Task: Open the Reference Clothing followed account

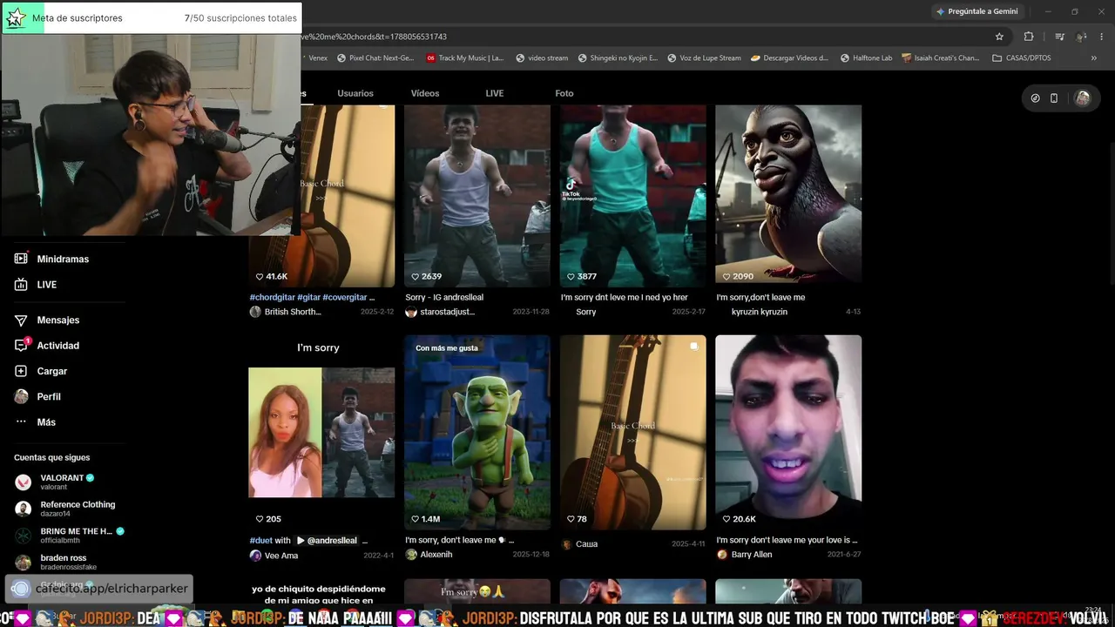Action: [65, 509]
